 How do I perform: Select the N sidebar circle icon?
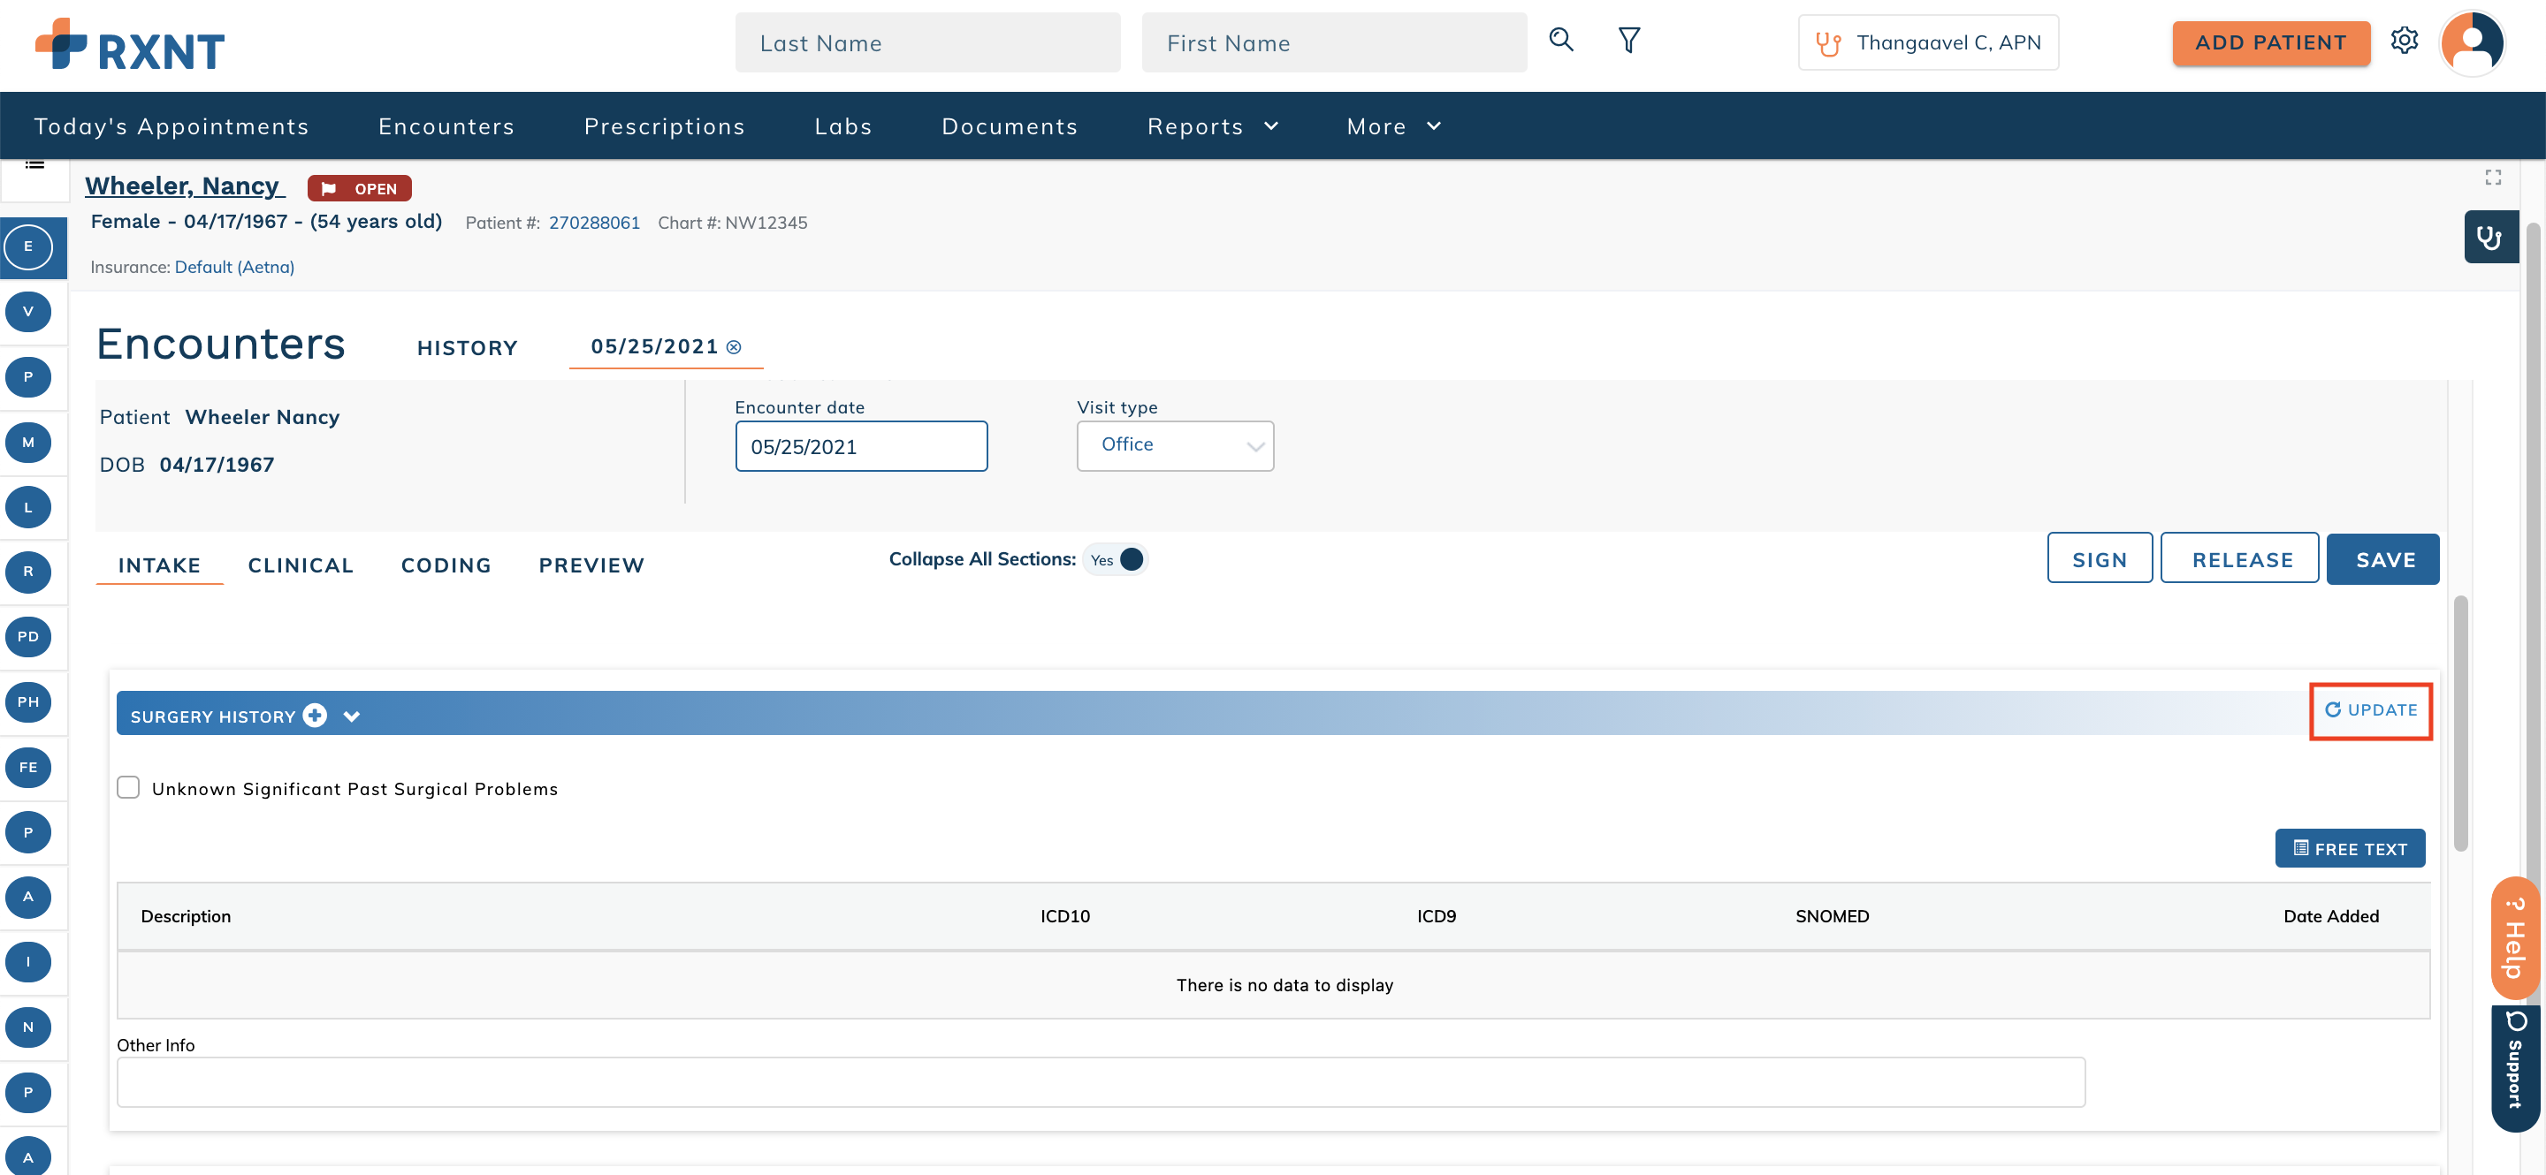pos(27,1027)
